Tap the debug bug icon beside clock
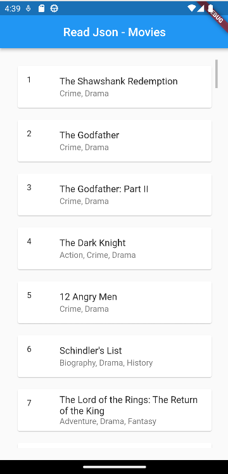228x474 pixels. 28,9
